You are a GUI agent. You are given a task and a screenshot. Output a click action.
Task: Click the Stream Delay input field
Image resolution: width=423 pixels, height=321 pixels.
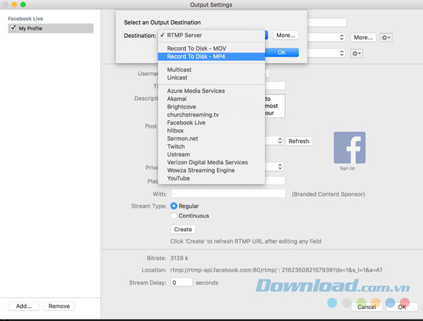click(x=182, y=283)
